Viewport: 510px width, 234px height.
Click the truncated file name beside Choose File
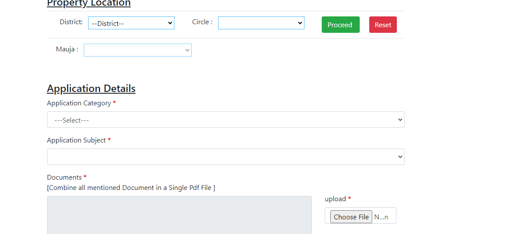(x=381, y=217)
